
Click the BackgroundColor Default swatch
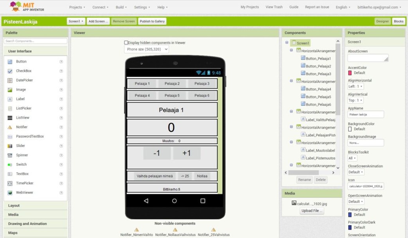coord(350,129)
